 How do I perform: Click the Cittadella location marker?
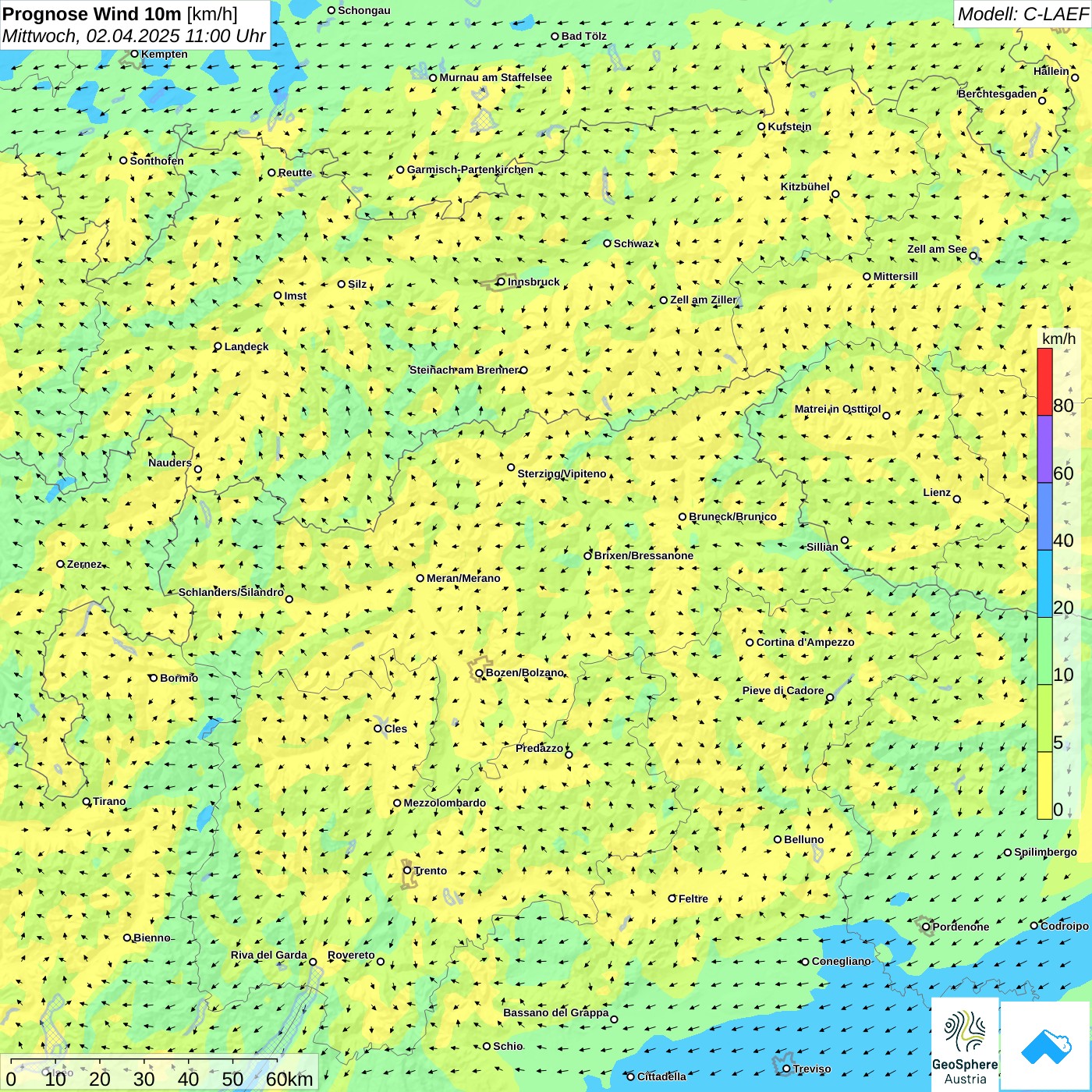(x=631, y=1076)
